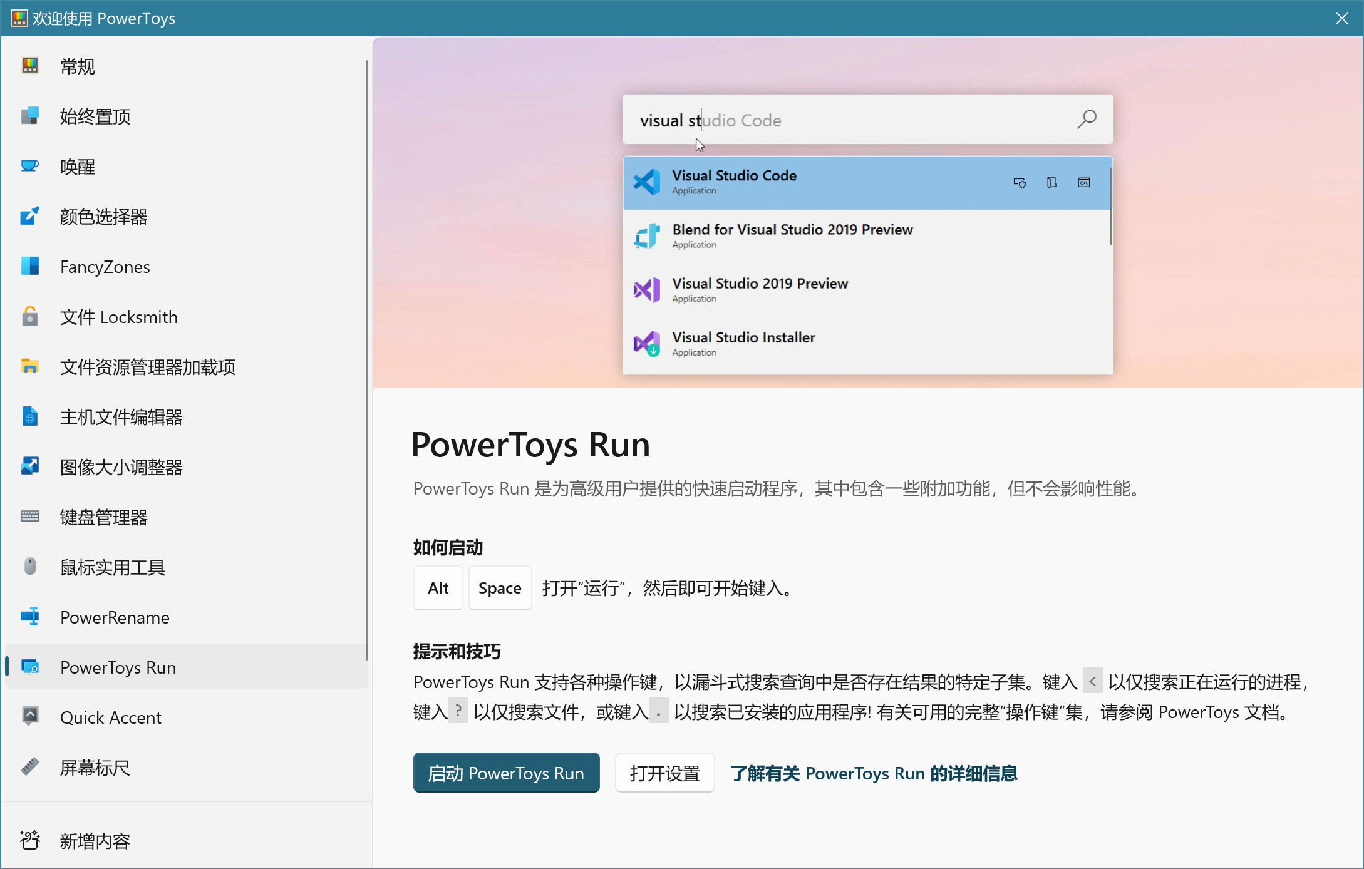This screenshot has width=1364, height=869.
Task: Select the 屏幕标尺 (Screen Ruler) icon
Action: pyautogui.click(x=30, y=767)
